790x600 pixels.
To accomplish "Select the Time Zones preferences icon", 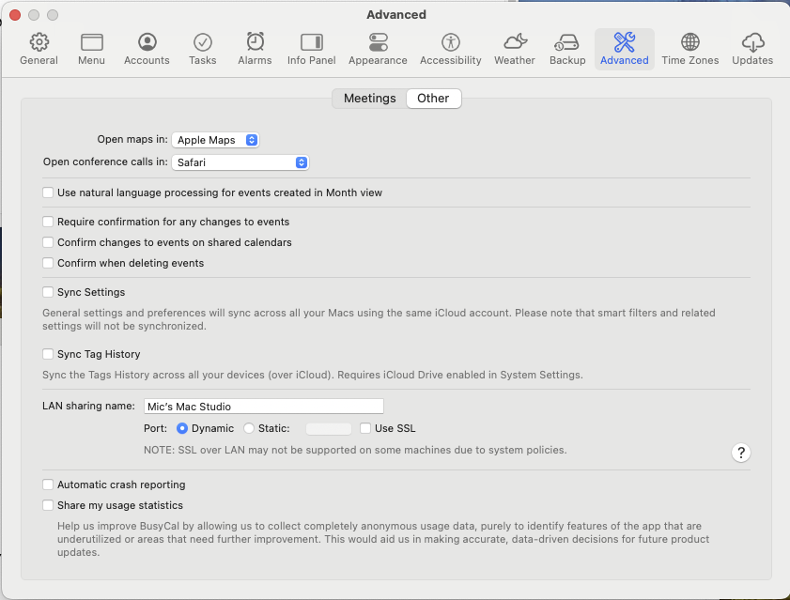I will [x=689, y=48].
